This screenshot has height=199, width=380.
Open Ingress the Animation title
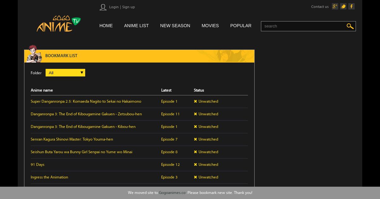click(x=49, y=177)
